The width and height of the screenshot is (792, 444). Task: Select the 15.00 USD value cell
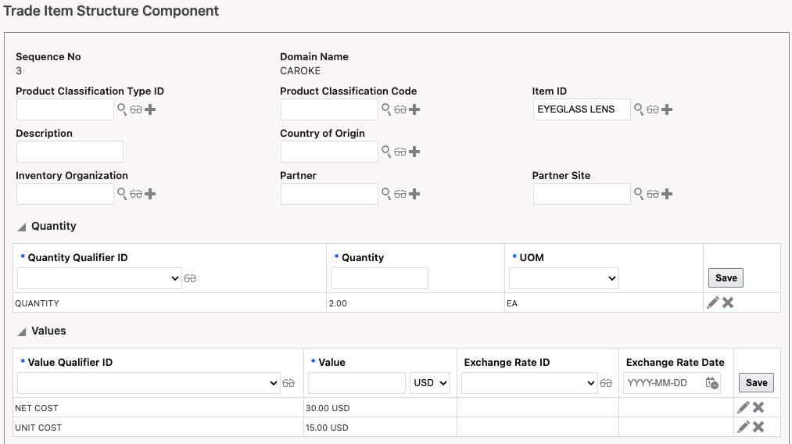tap(380, 428)
